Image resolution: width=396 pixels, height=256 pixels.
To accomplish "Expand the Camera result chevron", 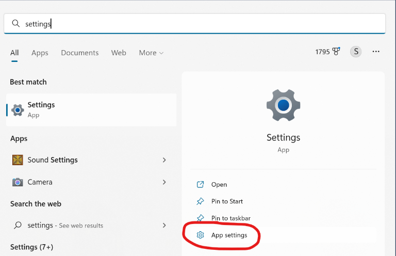I will point(164,182).
